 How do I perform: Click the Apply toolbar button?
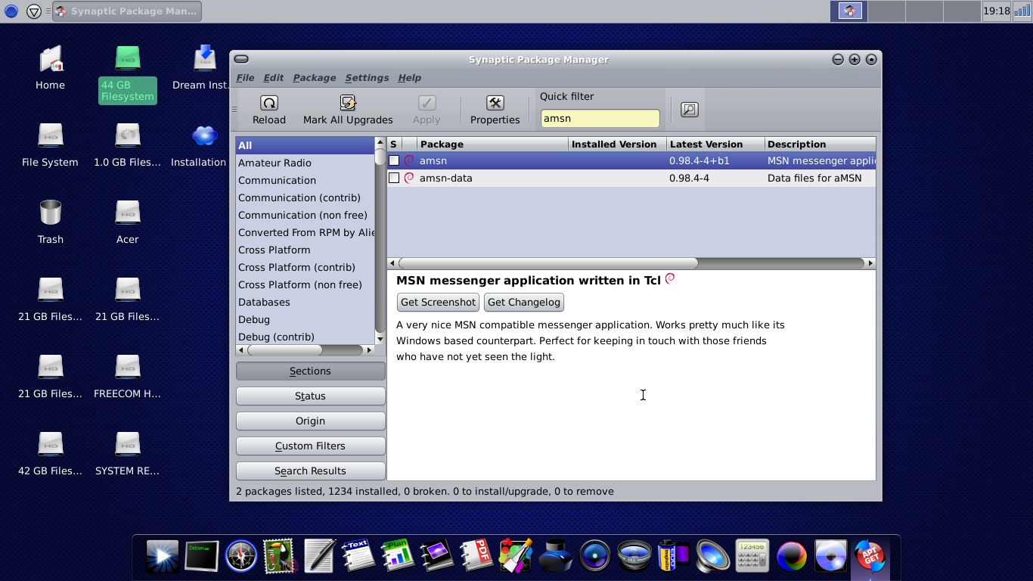(427, 110)
